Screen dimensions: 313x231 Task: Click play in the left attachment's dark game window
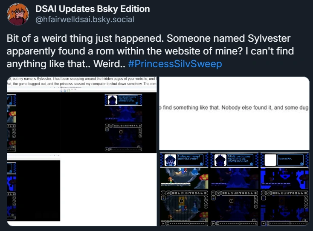tap(107, 149)
